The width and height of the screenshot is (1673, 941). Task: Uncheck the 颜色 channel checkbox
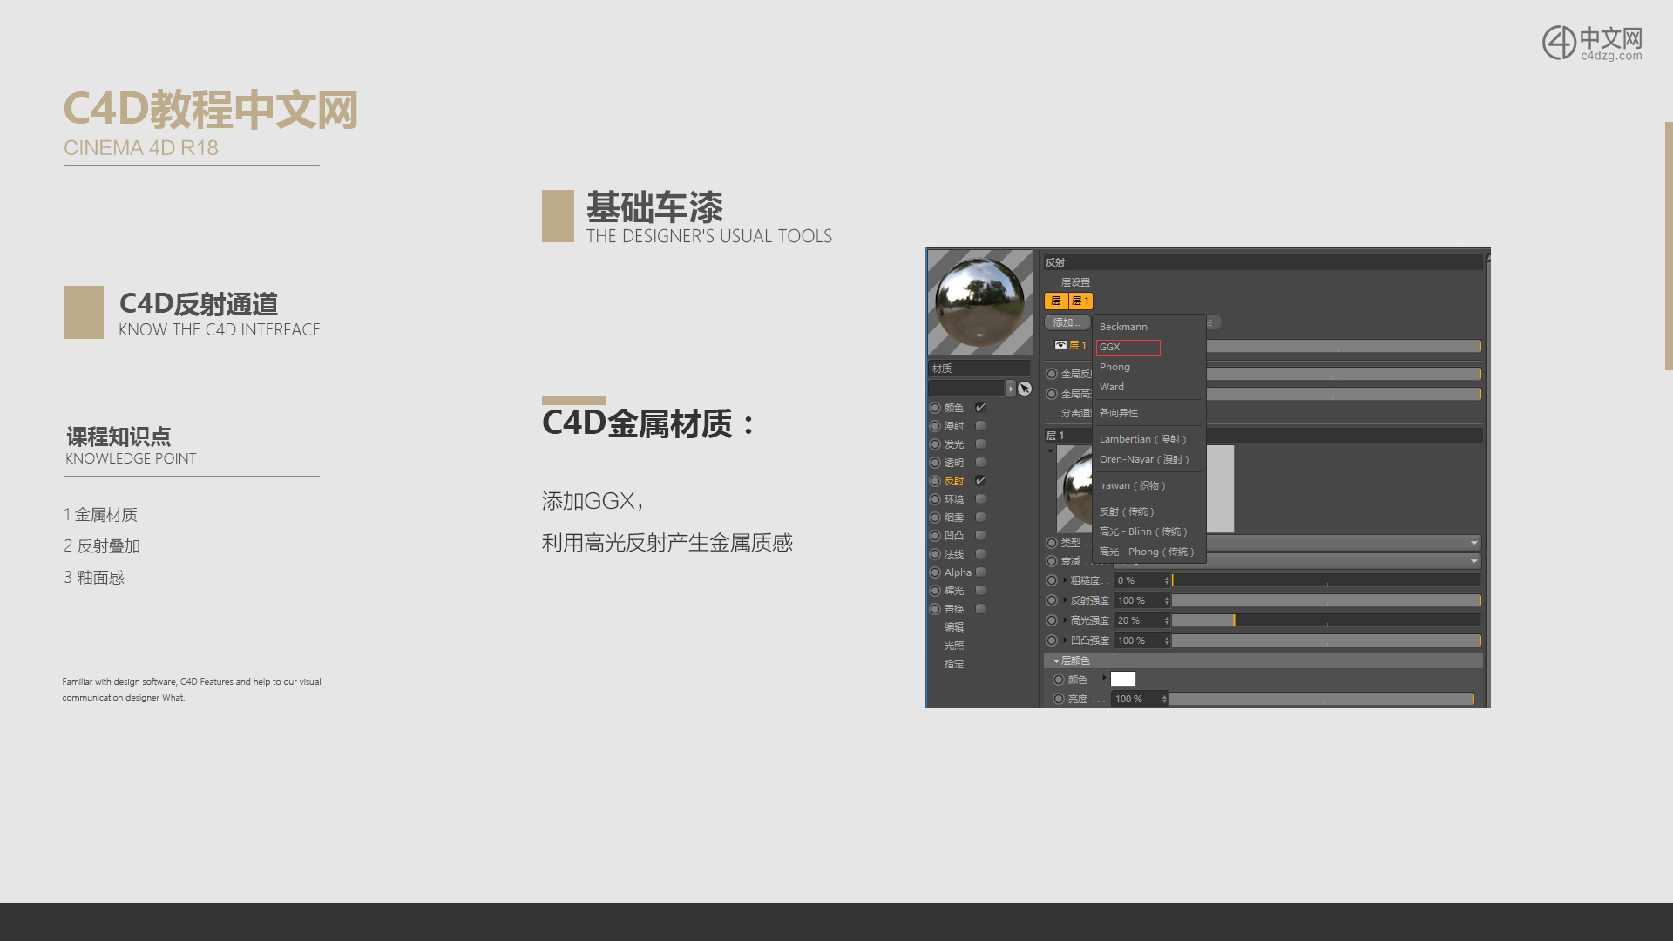point(980,407)
